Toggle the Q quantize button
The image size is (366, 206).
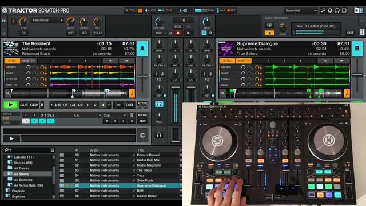pos(210,33)
